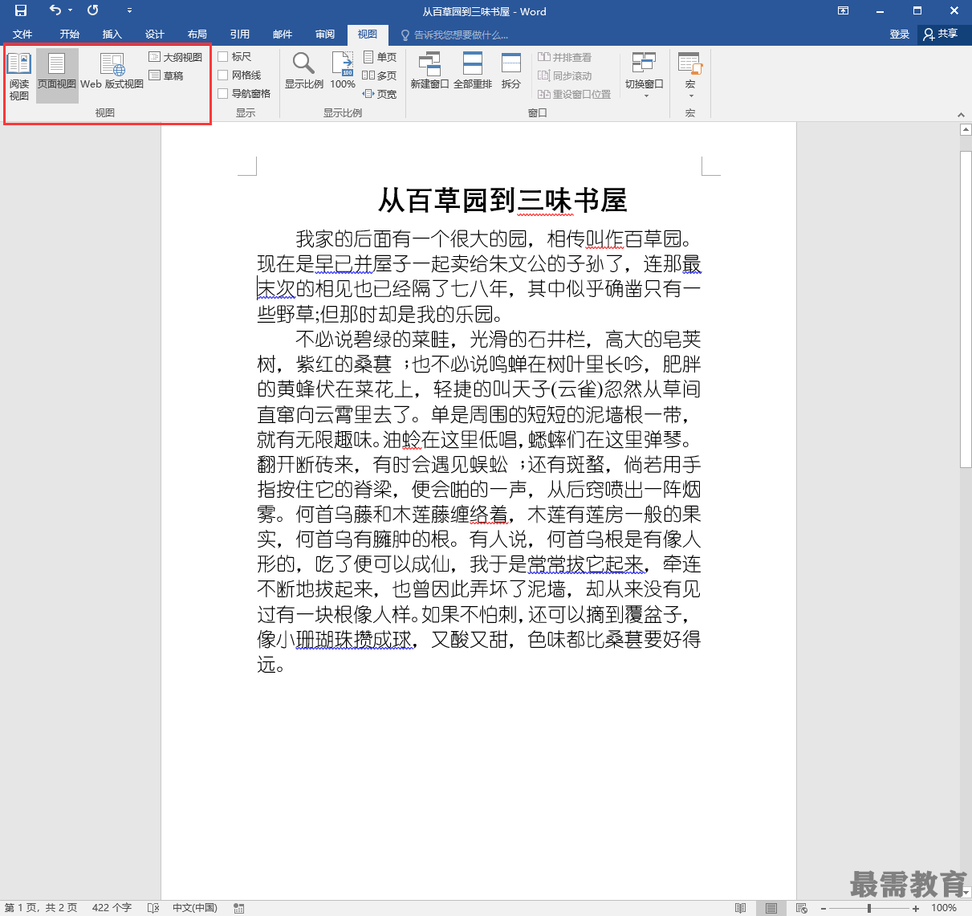Screen dimensions: 972x916
Task: Collapse the ribbon with the arrow
Action: 962,115
